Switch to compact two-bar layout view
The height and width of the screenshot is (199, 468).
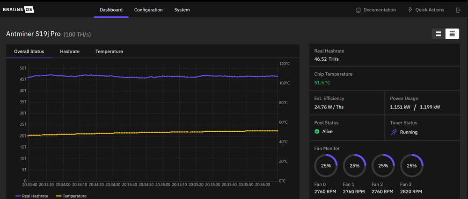click(439, 34)
